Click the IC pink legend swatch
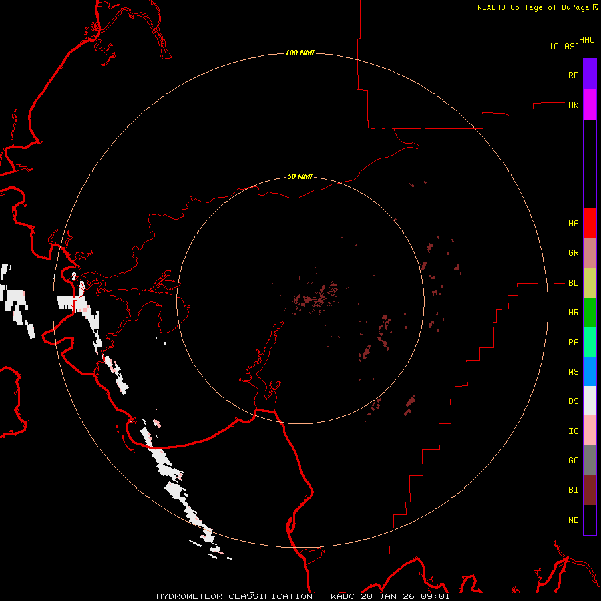 (x=590, y=431)
